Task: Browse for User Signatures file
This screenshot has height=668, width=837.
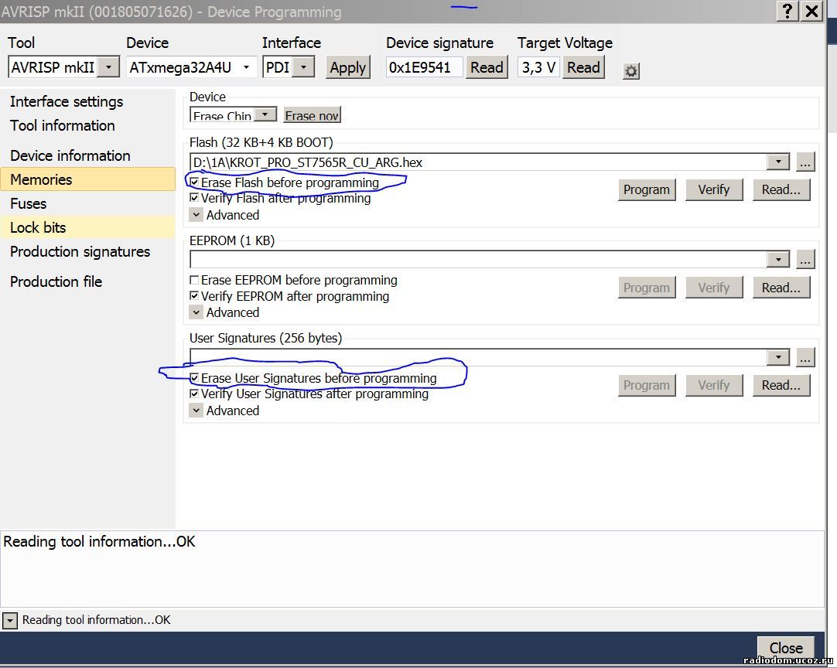Action: click(x=805, y=357)
